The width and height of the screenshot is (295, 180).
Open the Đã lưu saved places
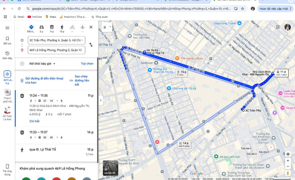(x=7, y=40)
